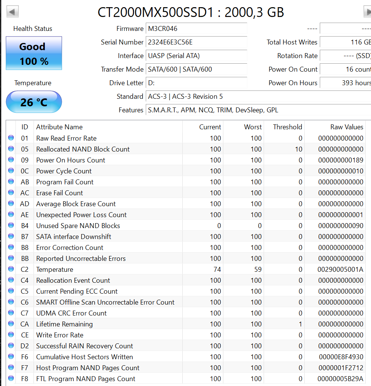Click the Good 100 % health status button
Viewport: 371px width, 386px height.
(34, 53)
